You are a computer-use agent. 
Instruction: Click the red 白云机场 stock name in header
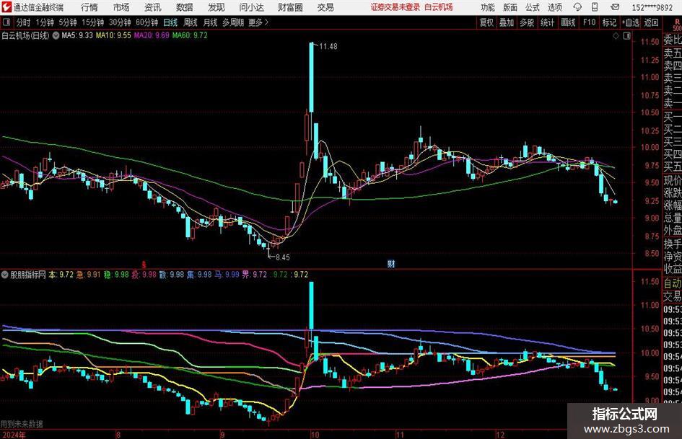439,7
